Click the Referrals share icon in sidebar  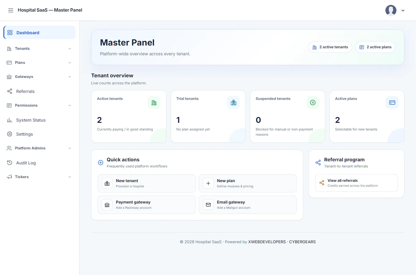click(x=10, y=91)
